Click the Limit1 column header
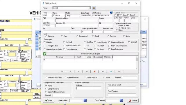 coord(79,57)
